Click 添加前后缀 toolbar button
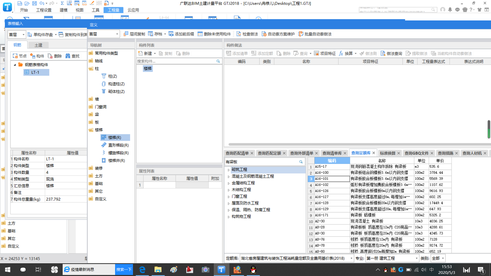 [181, 34]
